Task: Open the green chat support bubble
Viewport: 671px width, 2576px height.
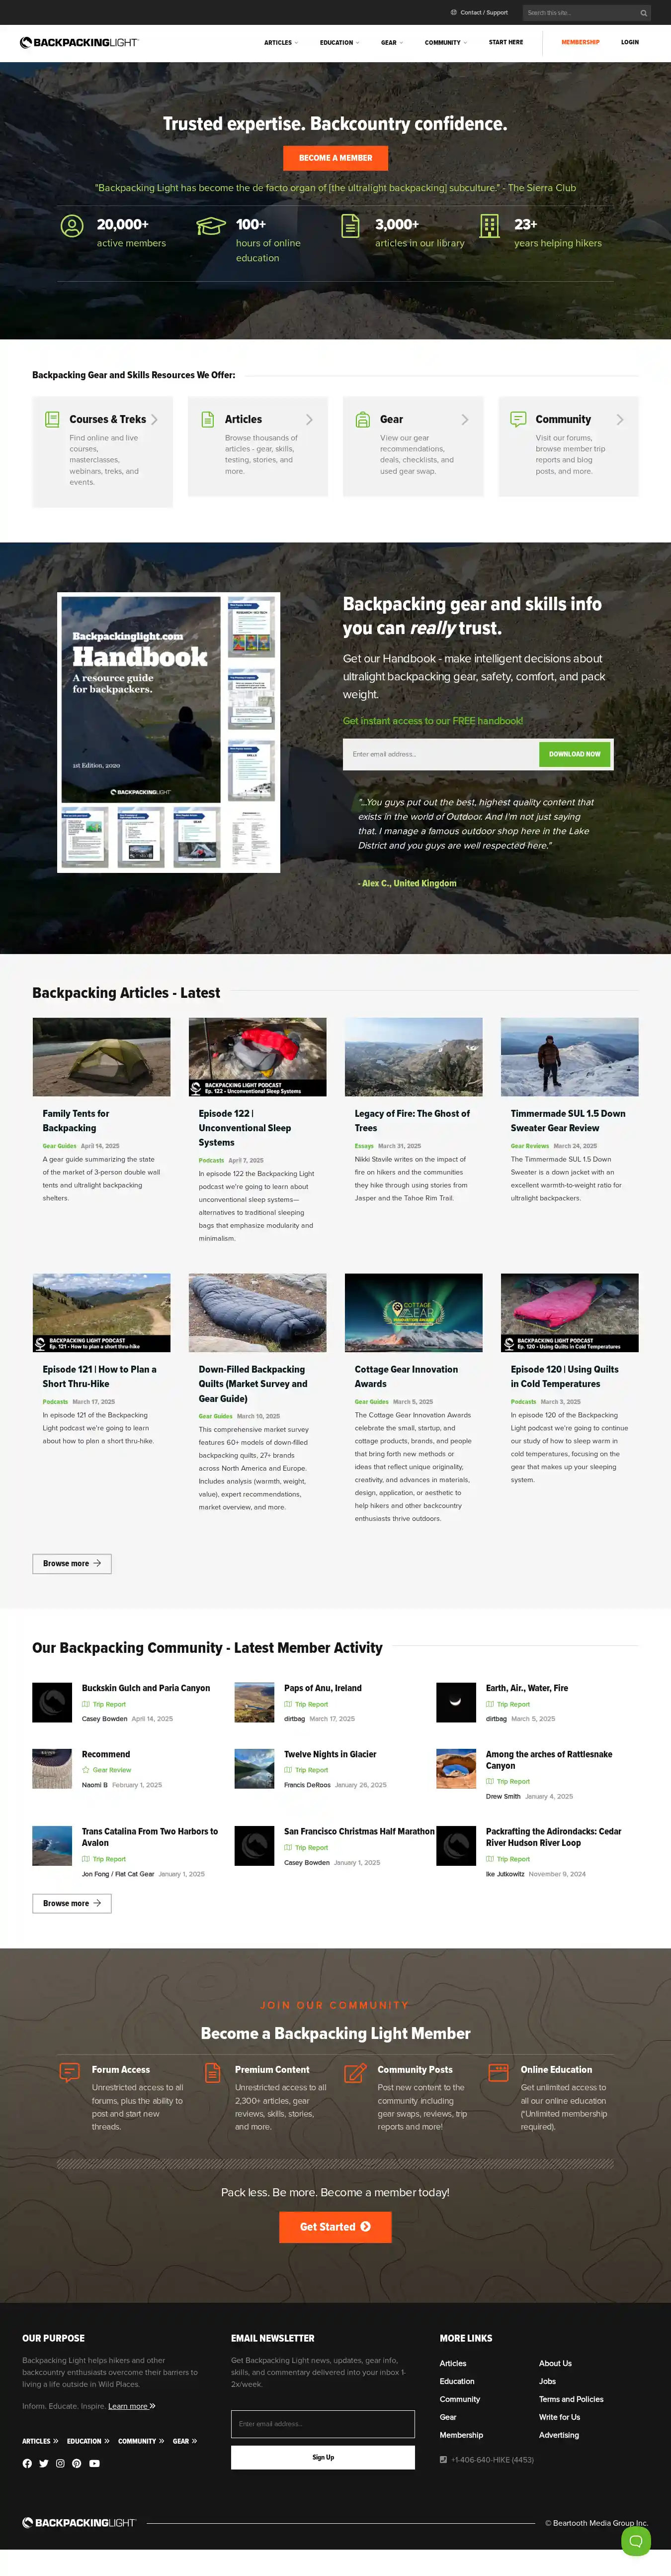Action: [635, 2540]
